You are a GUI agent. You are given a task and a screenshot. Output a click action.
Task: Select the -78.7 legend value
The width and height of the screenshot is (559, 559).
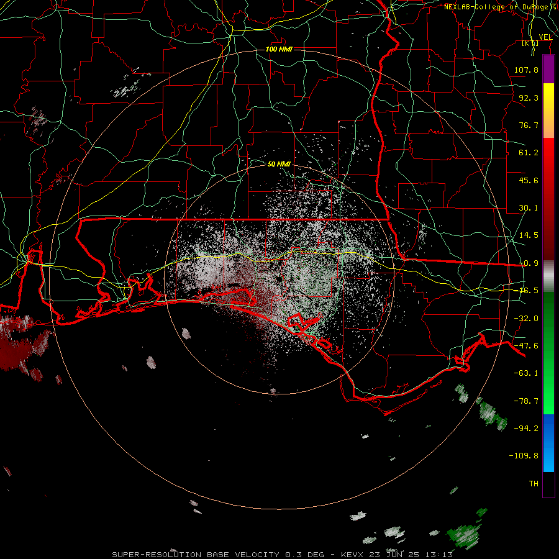[x=526, y=401]
